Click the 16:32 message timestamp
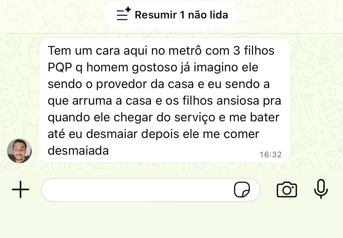Image resolution: width=343 pixels, height=238 pixels. pyautogui.click(x=270, y=154)
